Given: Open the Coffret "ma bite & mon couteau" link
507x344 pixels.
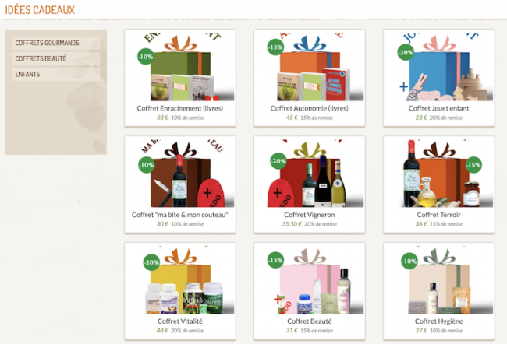Looking at the screenshot, I should 180,215.
